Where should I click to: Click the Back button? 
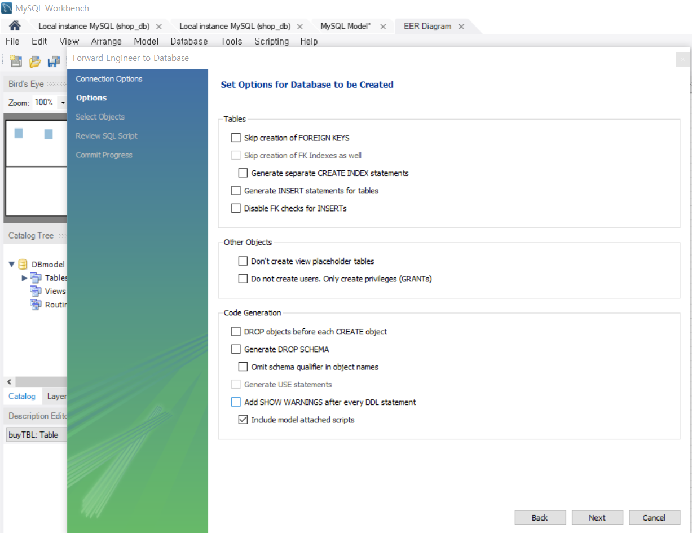point(540,518)
